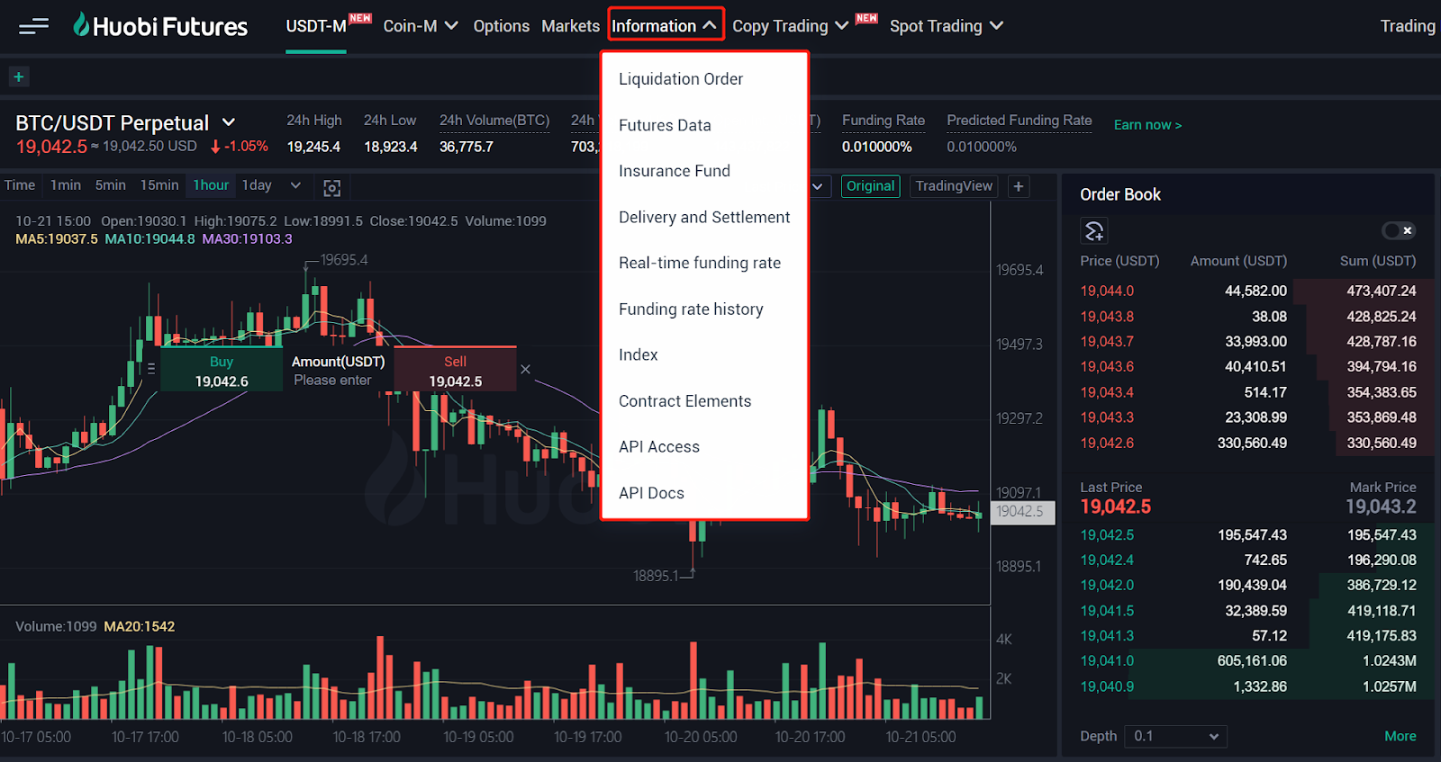Image resolution: width=1441 pixels, height=762 pixels.
Task: Expand the Spot Trading menu
Action: [x=947, y=26]
